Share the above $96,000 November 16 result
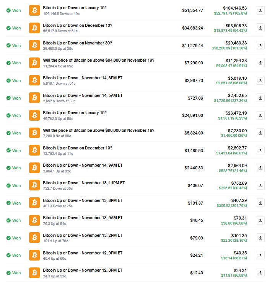The height and width of the screenshot is (282, 267). (260, 133)
